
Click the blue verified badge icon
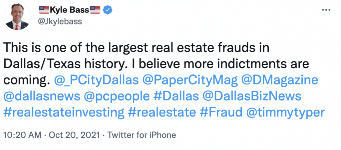[x=107, y=11]
